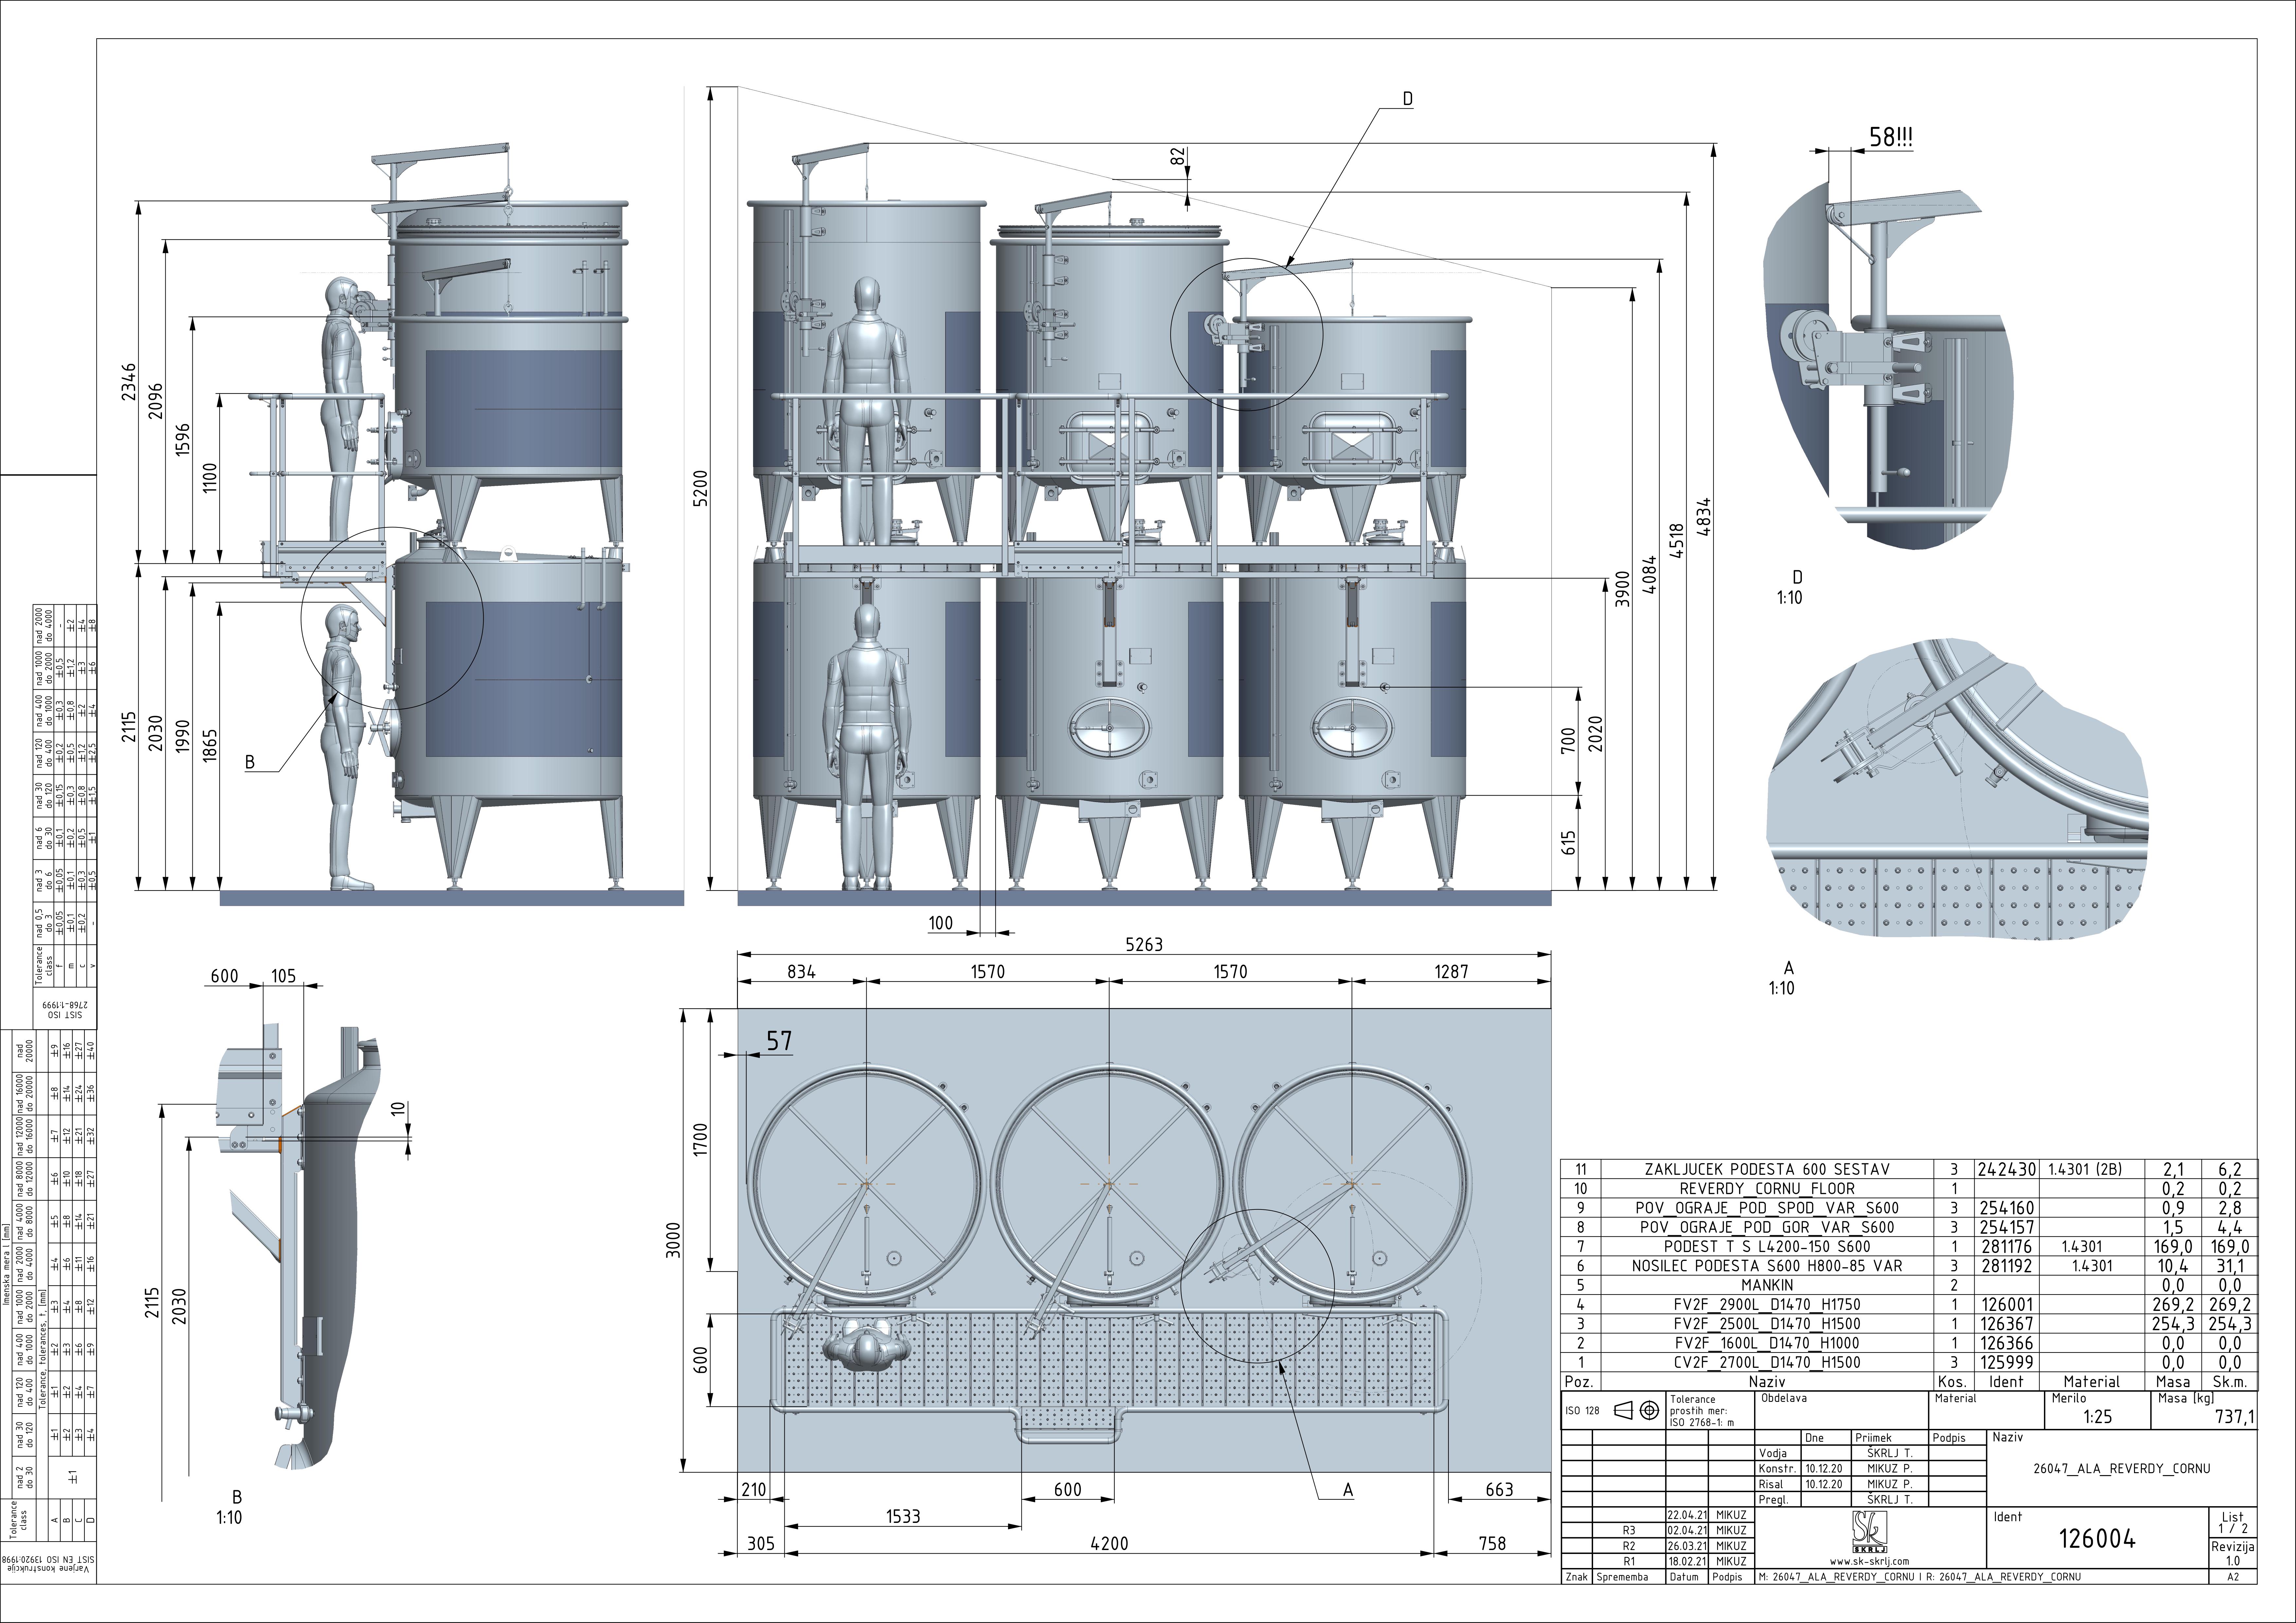Click the first-angle projection symbol

click(1637, 1410)
